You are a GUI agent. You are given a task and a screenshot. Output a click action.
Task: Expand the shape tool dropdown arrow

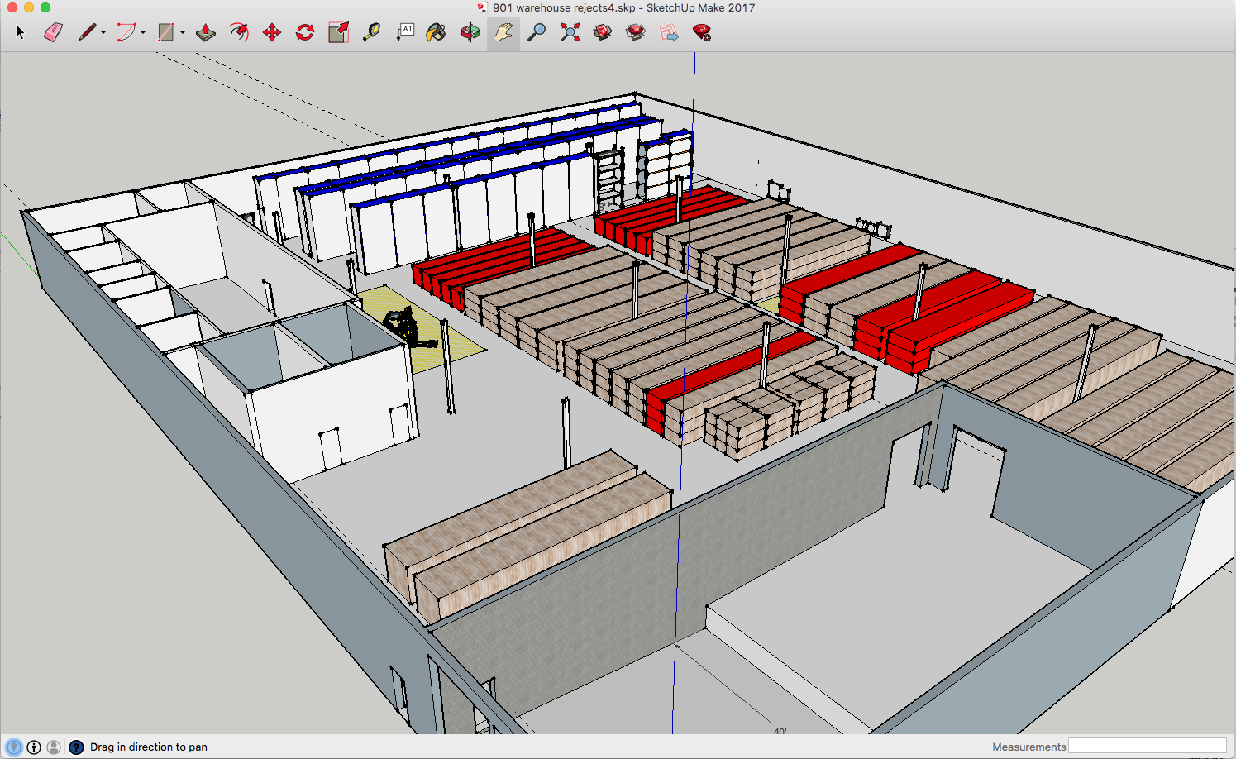pos(183,33)
